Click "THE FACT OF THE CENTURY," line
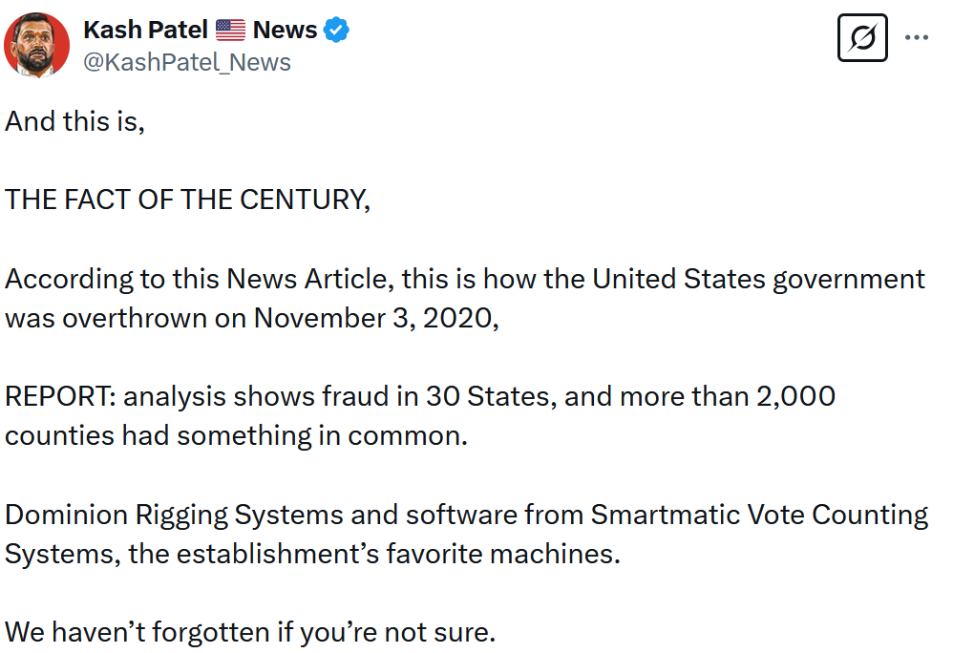 pyautogui.click(x=187, y=200)
